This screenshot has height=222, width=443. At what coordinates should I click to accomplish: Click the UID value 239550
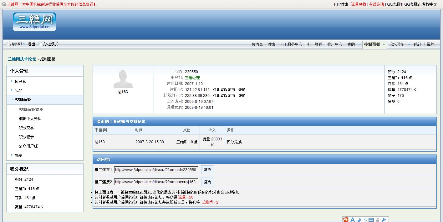pos(191,72)
